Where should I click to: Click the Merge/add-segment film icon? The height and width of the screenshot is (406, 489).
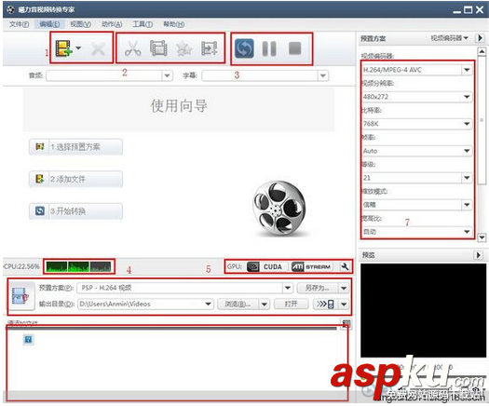tap(209, 48)
